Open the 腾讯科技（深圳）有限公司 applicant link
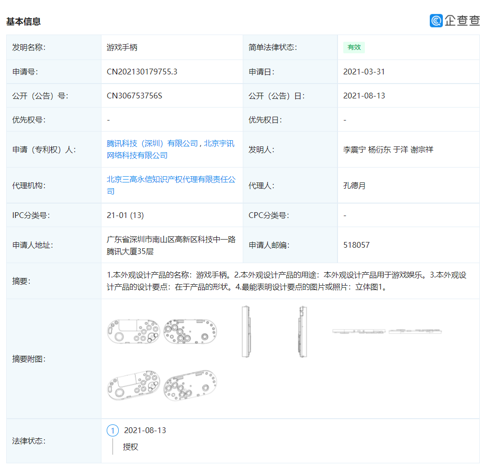The width and height of the screenshot is (487, 471). point(152,144)
